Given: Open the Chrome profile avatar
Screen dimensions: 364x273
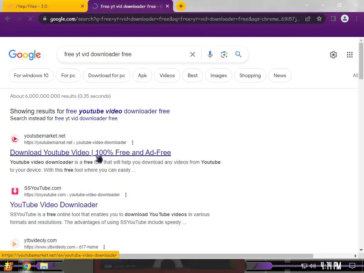Looking at the screenshot, I should click(345, 18).
